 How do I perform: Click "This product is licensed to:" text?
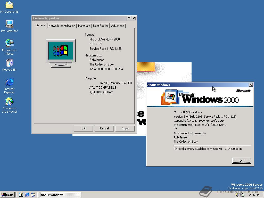coord(190,133)
